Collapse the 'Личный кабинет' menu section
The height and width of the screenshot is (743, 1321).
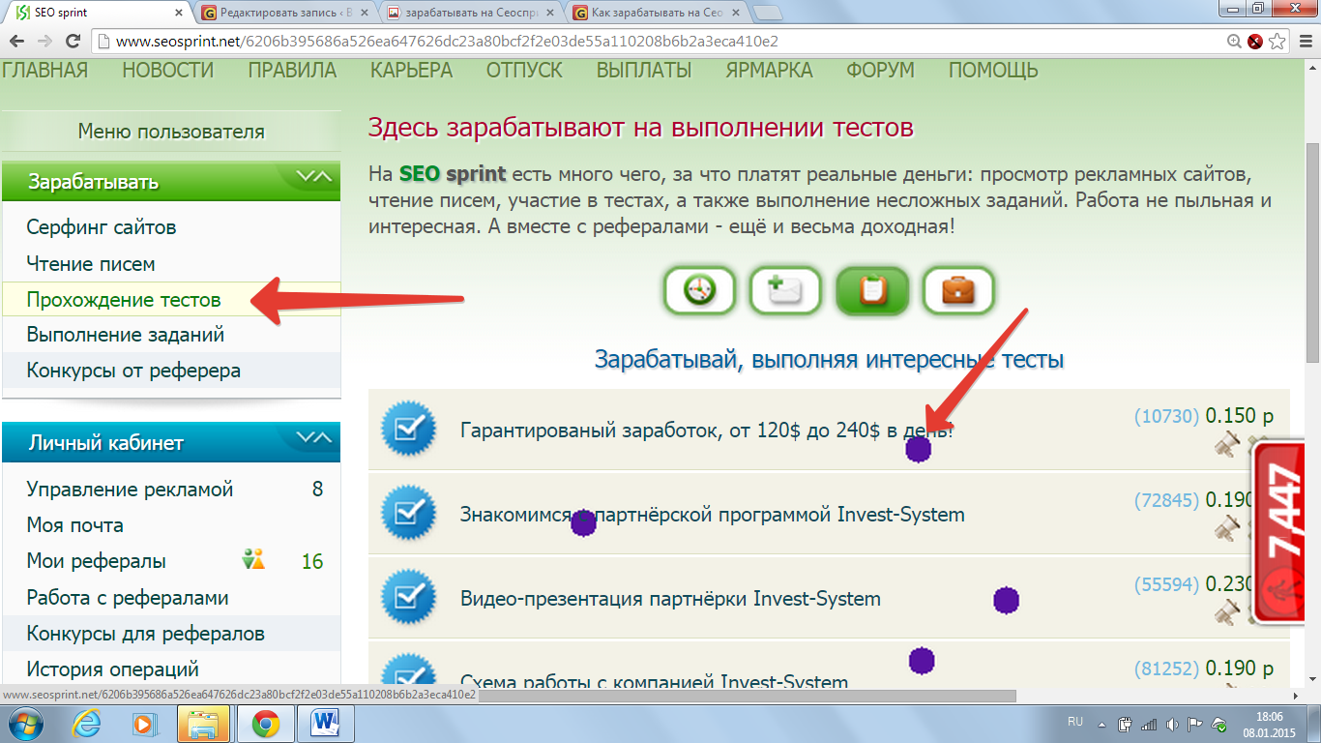[x=313, y=438]
